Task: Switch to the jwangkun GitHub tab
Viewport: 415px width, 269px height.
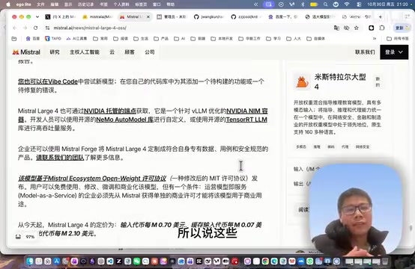Action: click(x=208, y=16)
